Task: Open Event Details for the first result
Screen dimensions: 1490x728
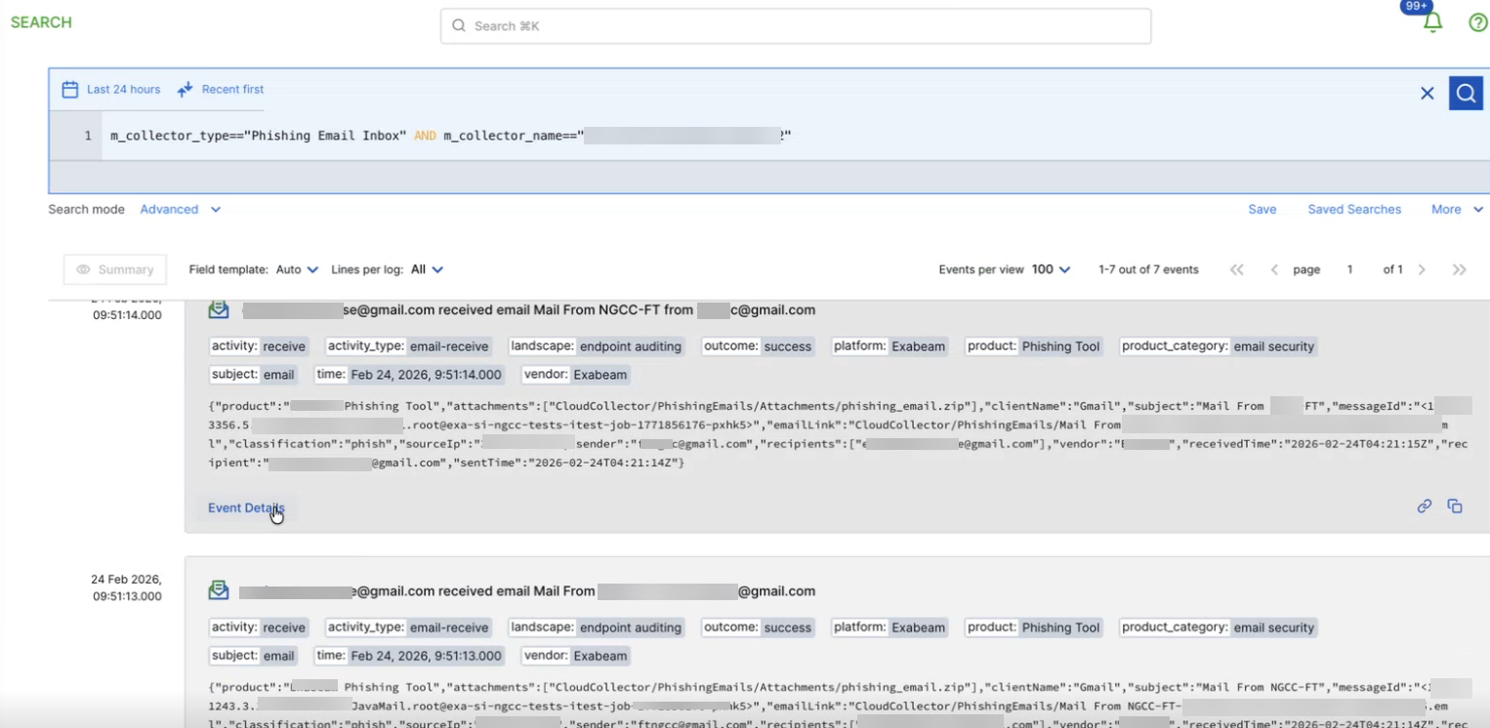Action: coord(244,507)
